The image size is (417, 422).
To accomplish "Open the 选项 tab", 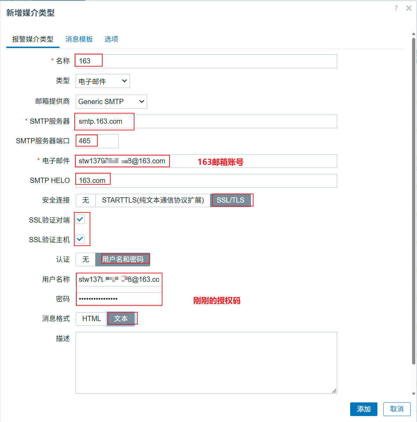I will 111,39.
